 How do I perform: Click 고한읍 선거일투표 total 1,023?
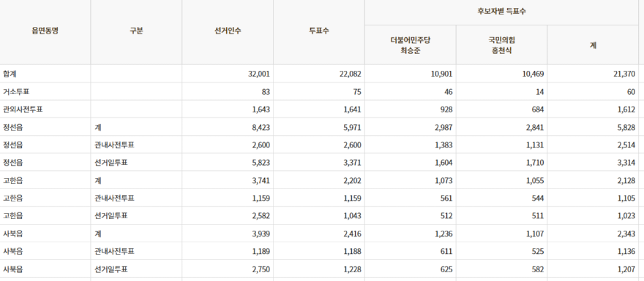coord(626,216)
